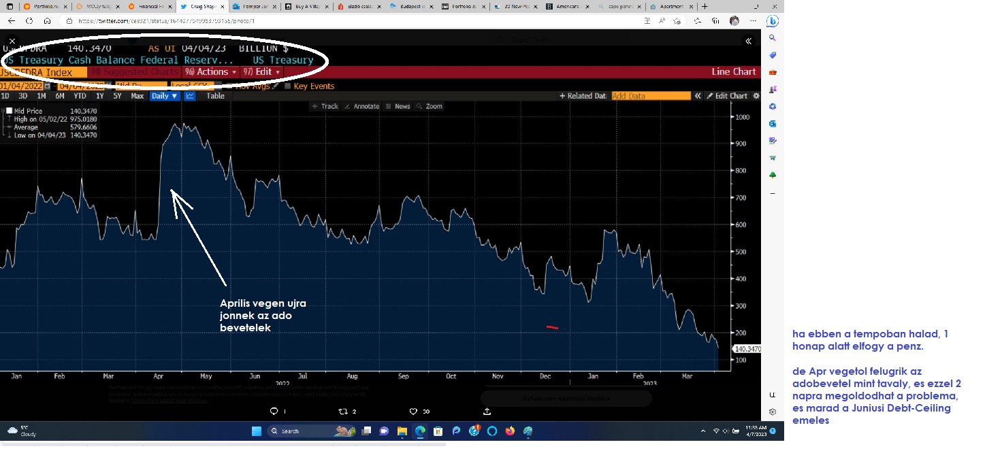The image size is (1002, 468).
Task: Select the YTD time range
Action: click(80, 96)
